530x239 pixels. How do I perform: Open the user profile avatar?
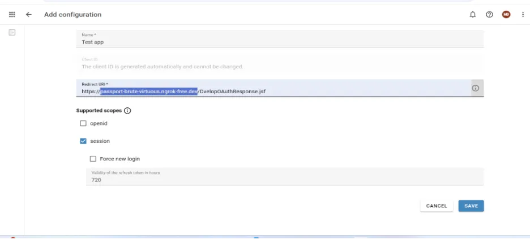click(506, 15)
